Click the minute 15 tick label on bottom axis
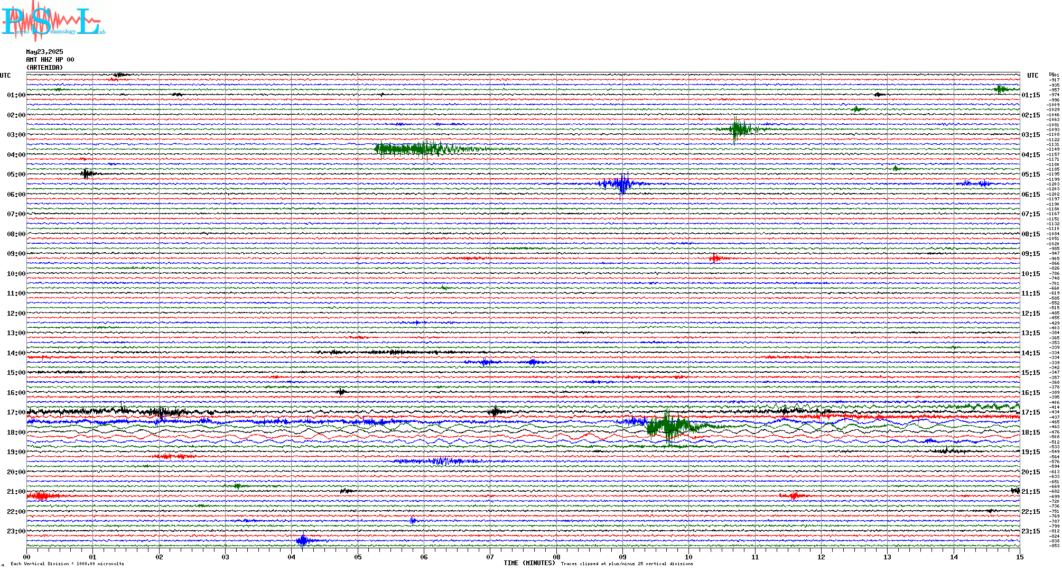 [x=1020, y=557]
